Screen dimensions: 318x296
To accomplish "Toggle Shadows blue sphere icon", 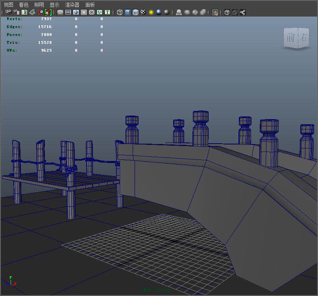I will 159,12.
